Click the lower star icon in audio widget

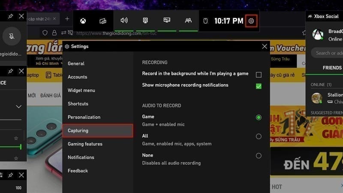(16, 158)
